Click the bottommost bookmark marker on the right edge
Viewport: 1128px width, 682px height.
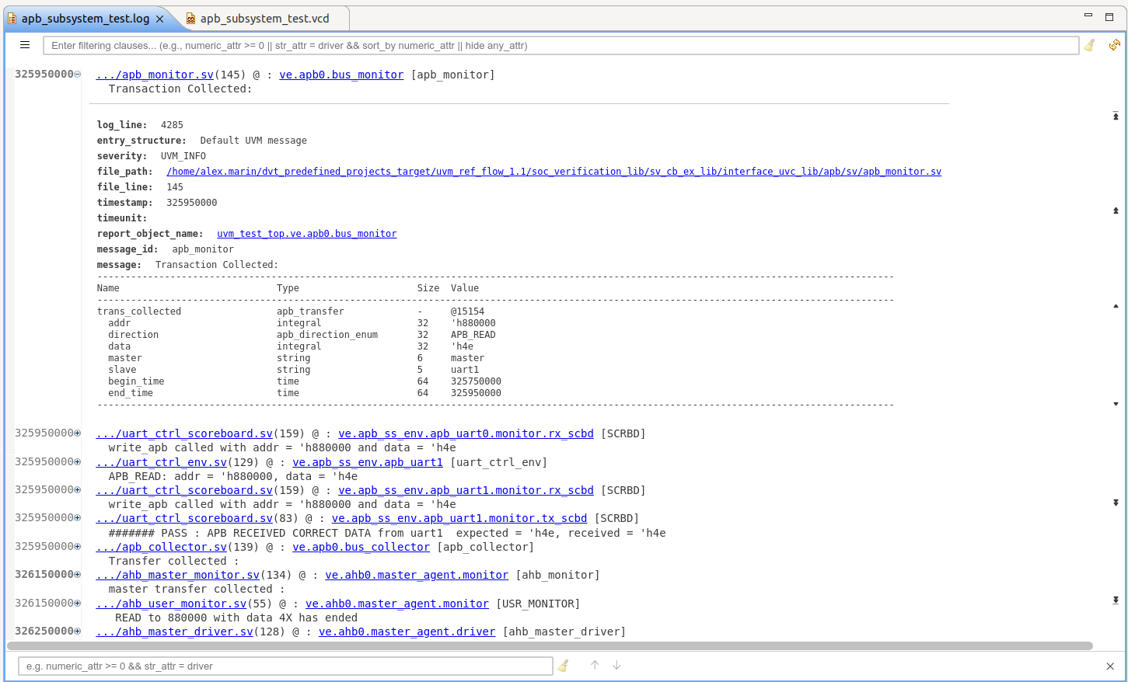tap(1116, 600)
